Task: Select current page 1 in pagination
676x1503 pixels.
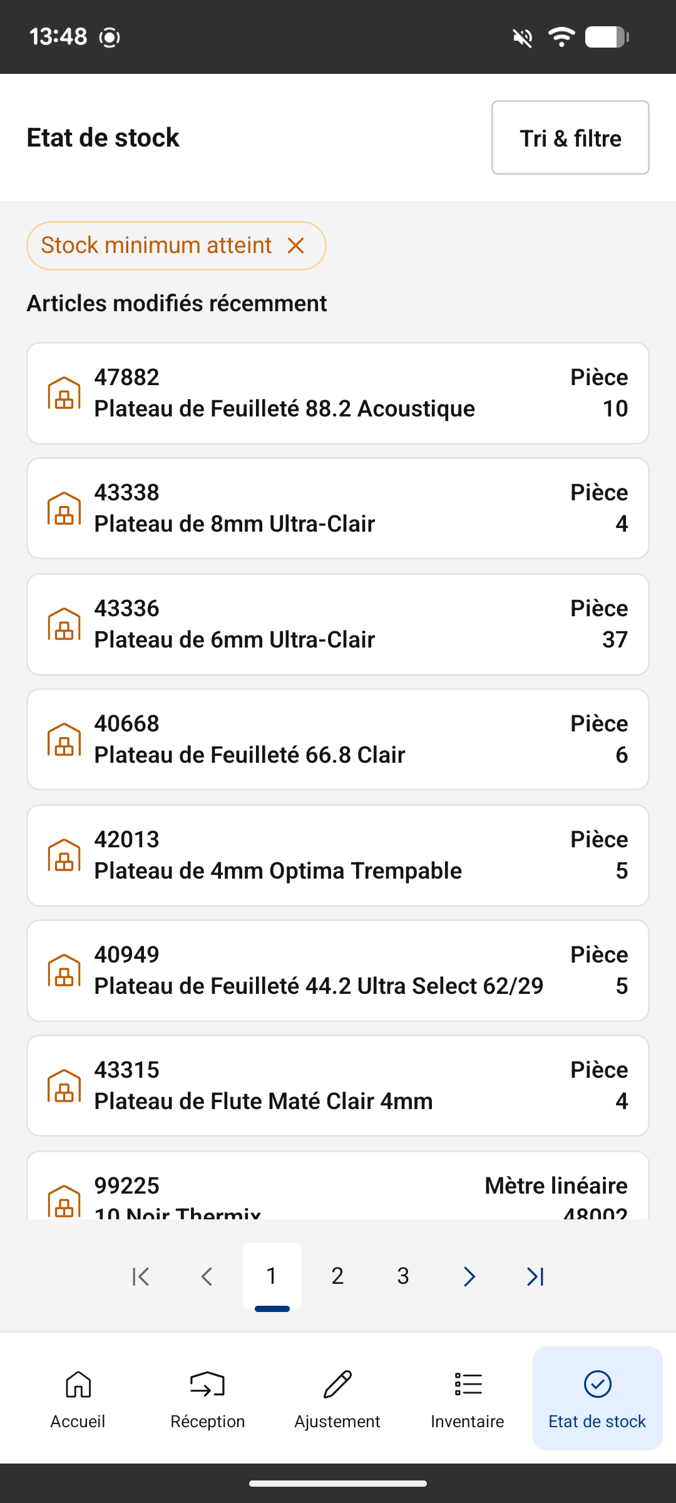Action: click(272, 1276)
